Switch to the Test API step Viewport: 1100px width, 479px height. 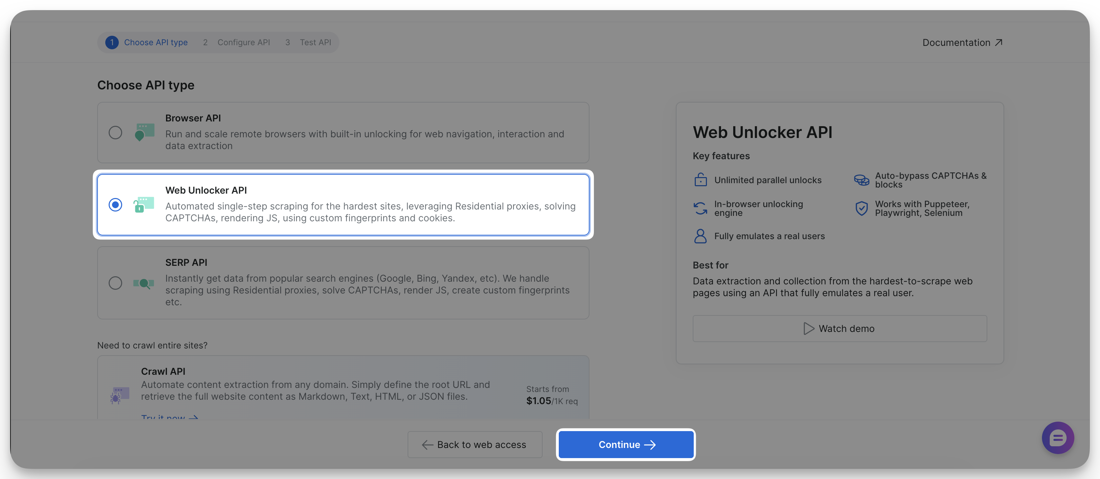coord(315,42)
